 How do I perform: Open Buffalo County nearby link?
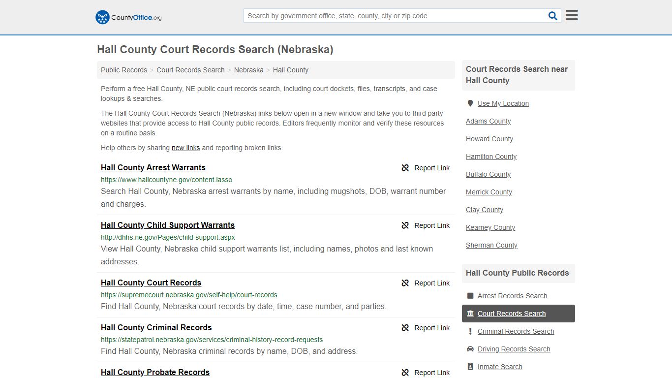point(488,174)
